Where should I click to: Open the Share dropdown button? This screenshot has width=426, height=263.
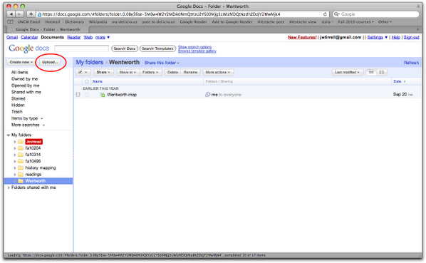pos(103,72)
